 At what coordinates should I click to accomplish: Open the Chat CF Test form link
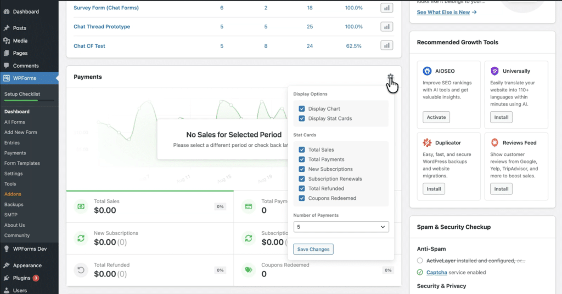tap(89, 46)
